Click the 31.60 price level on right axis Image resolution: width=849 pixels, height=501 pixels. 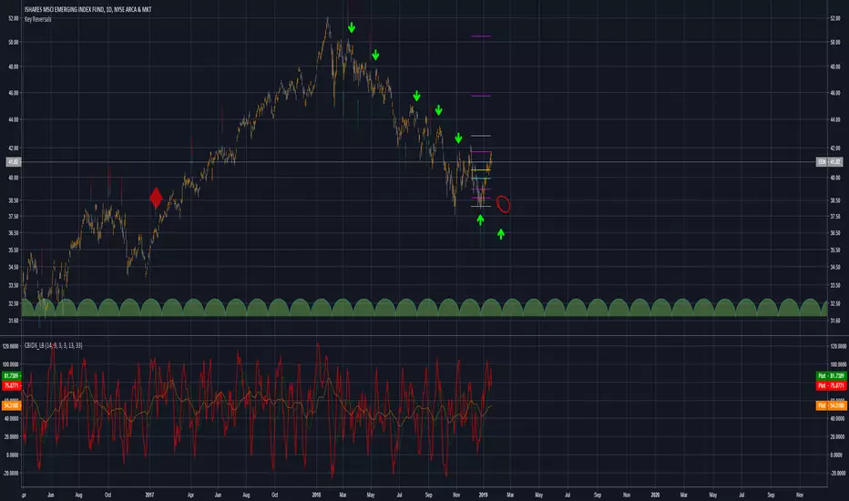click(835, 320)
